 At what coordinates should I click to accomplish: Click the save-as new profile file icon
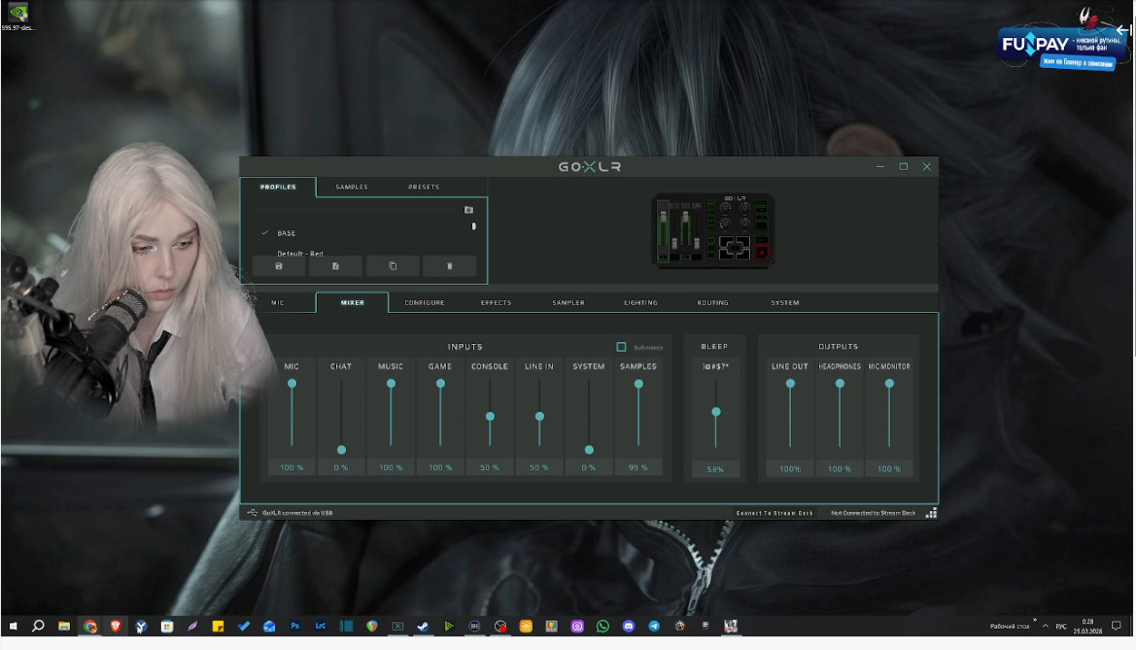[x=335, y=266]
